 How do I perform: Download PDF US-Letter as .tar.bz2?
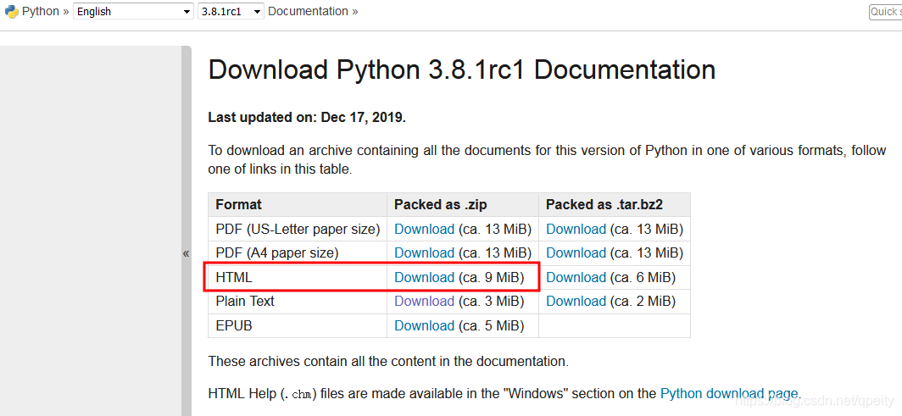[576, 230]
